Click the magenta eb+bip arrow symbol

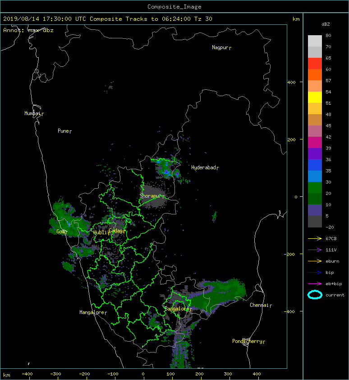click(315, 283)
